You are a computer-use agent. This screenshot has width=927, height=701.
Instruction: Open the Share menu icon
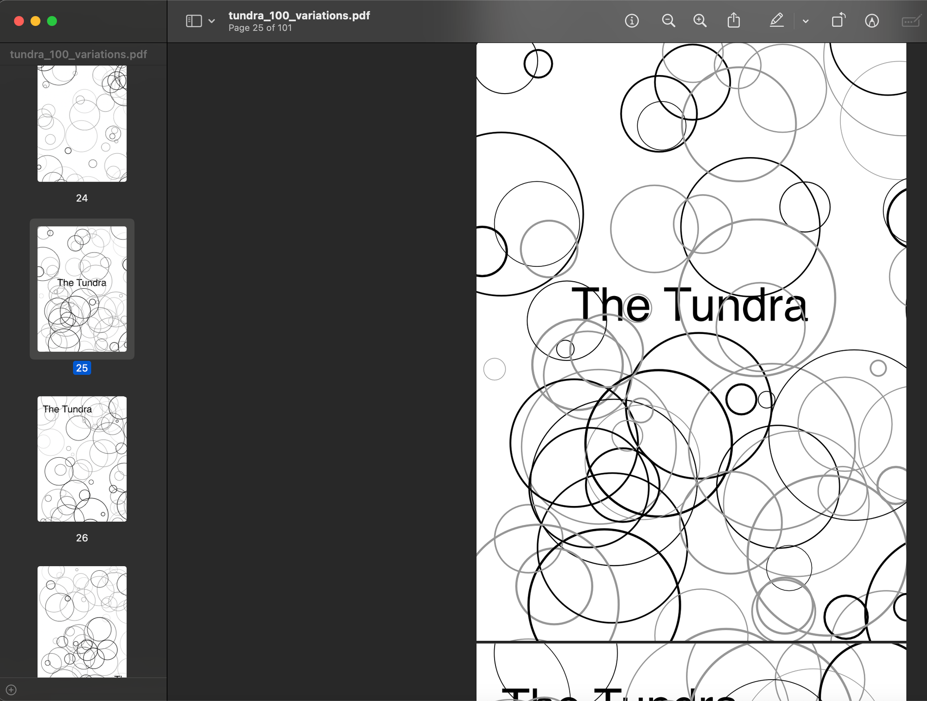pyautogui.click(x=733, y=21)
